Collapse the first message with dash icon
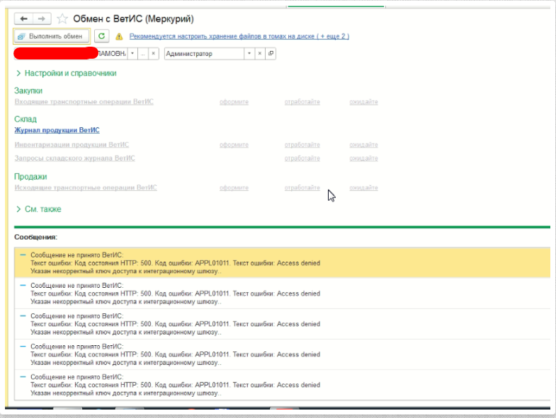Viewport: 556px width, 418px height. 23,255
